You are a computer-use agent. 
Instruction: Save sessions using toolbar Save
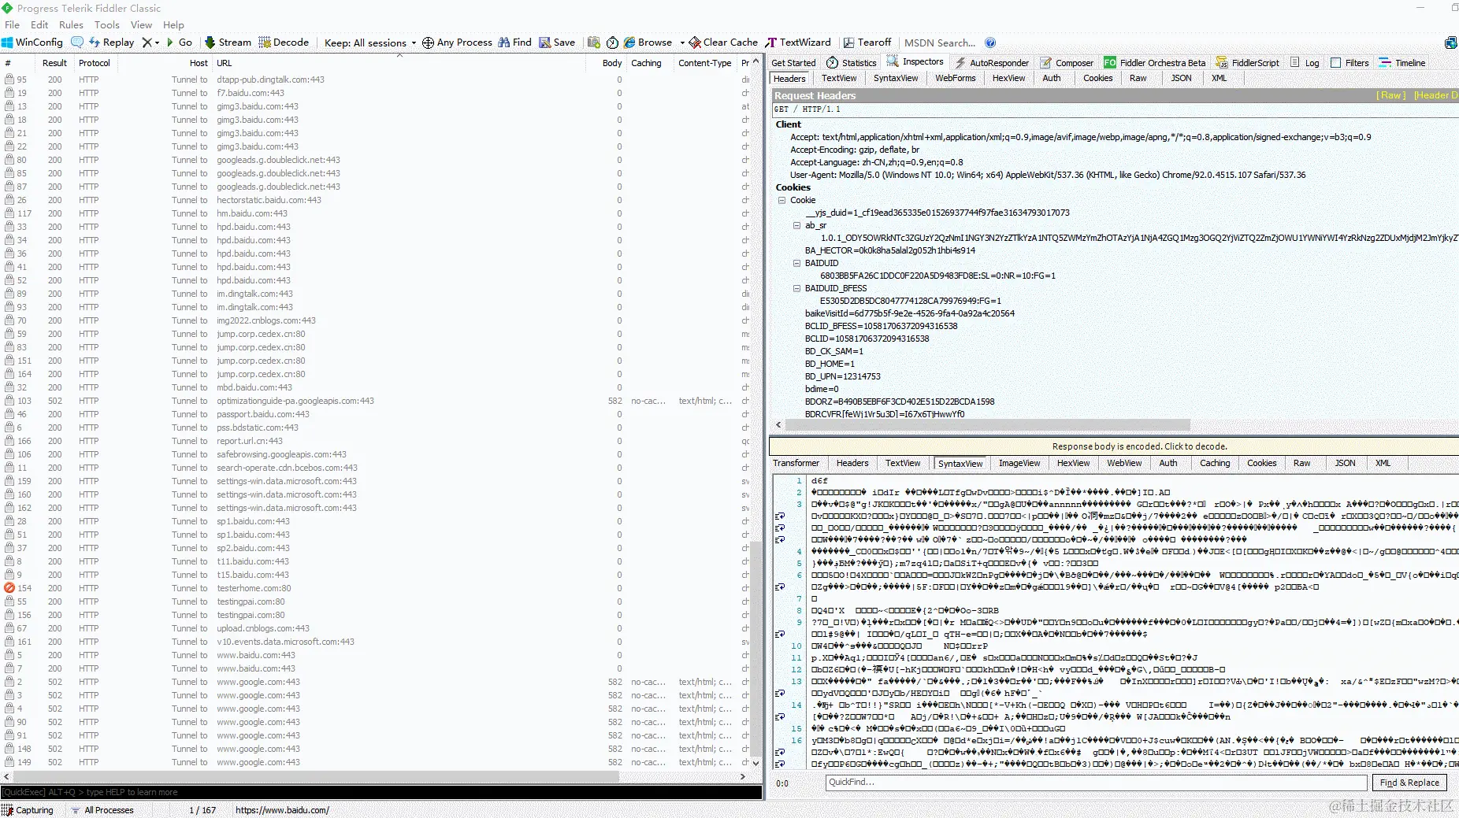(x=557, y=43)
